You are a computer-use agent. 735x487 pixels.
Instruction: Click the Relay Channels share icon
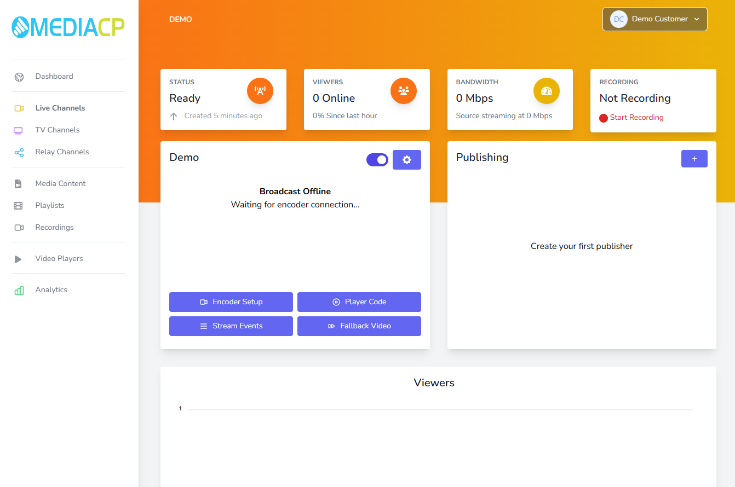[19, 152]
